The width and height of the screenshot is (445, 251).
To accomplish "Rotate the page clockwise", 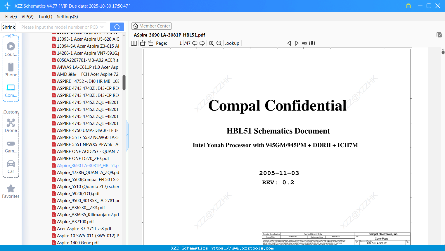I will click(151, 43).
